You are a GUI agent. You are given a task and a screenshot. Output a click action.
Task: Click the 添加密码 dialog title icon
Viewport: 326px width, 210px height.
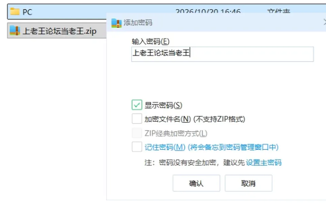(x=116, y=23)
